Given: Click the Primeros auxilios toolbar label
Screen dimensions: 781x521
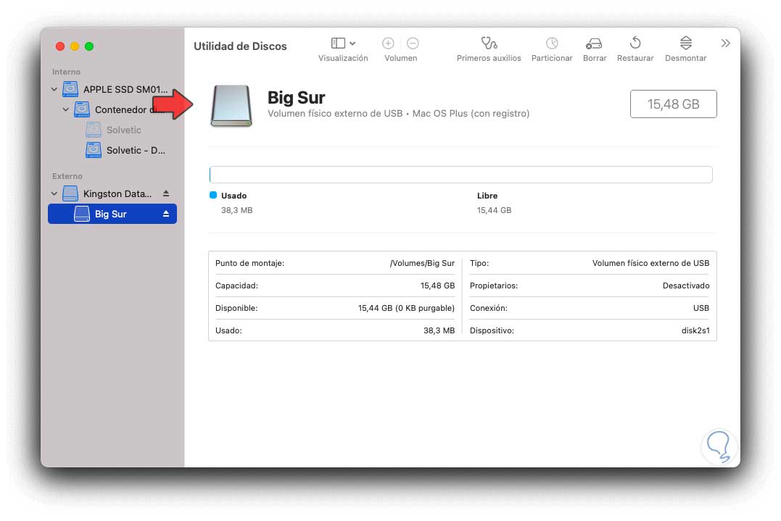Looking at the screenshot, I should point(489,58).
